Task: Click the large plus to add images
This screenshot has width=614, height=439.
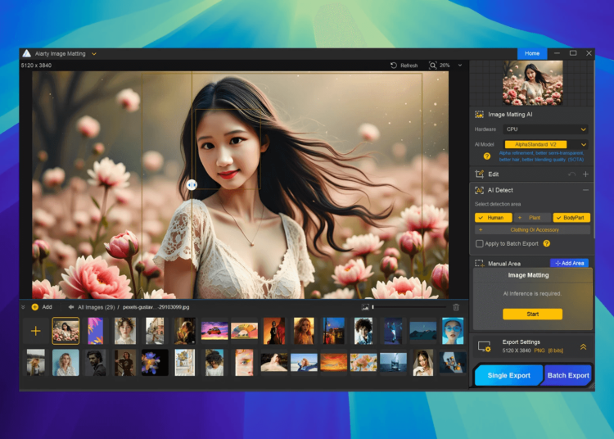Action: 35,331
